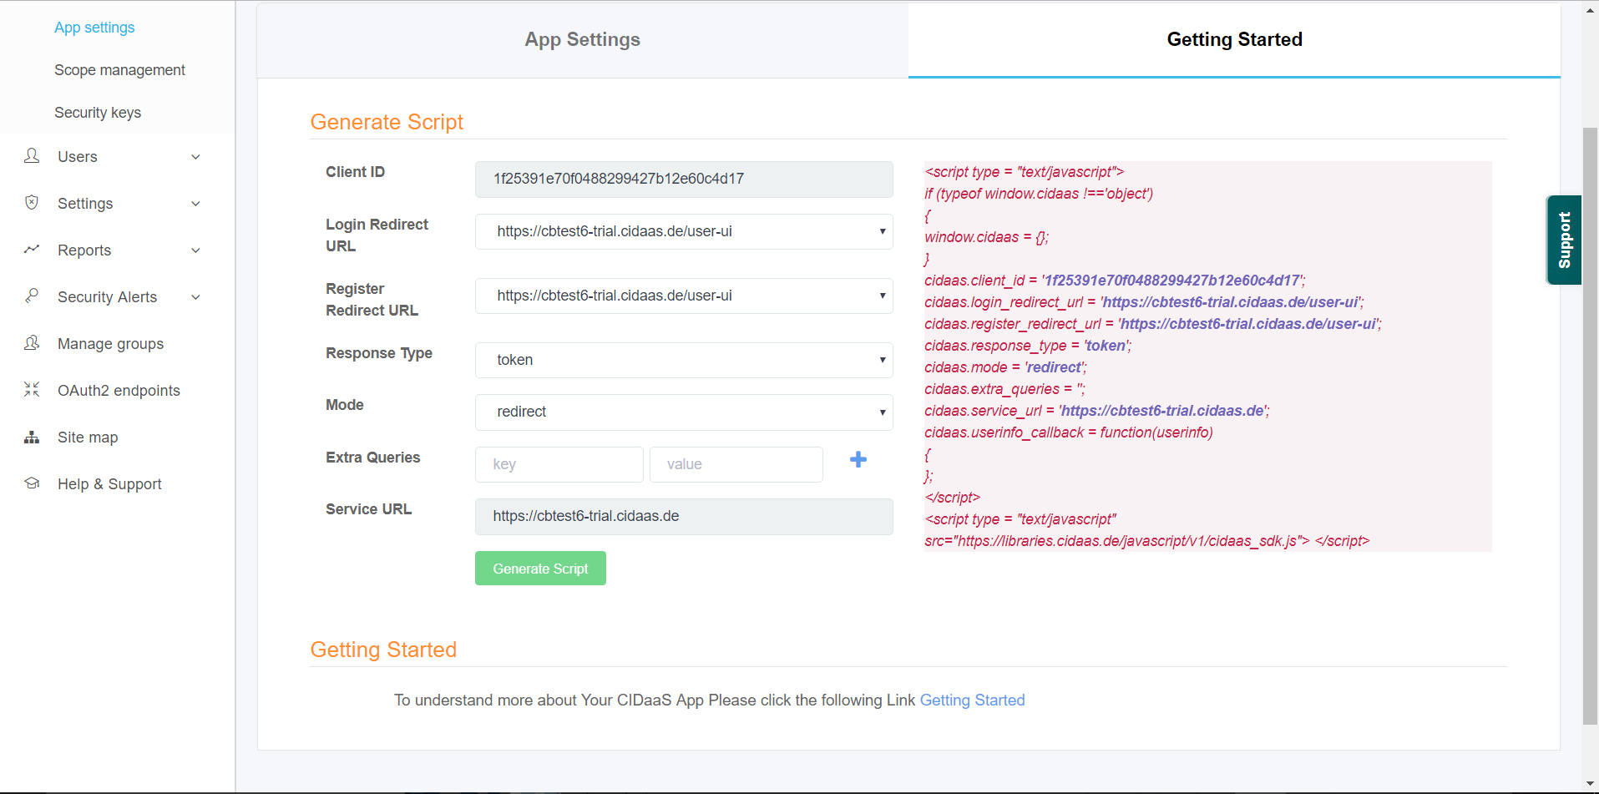Click the page vertical scrollbar thumb
Image resolution: width=1599 pixels, height=794 pixels.
(1590, 426)
